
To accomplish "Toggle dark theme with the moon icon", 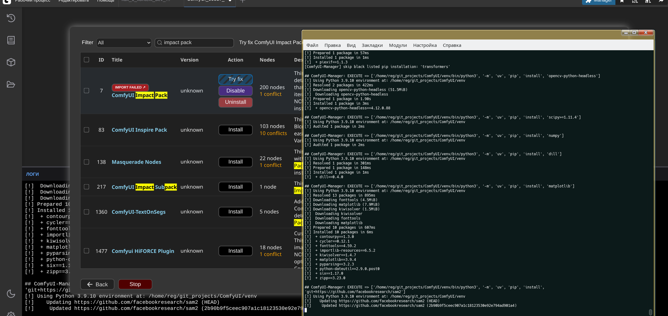I will pos(11,294).
